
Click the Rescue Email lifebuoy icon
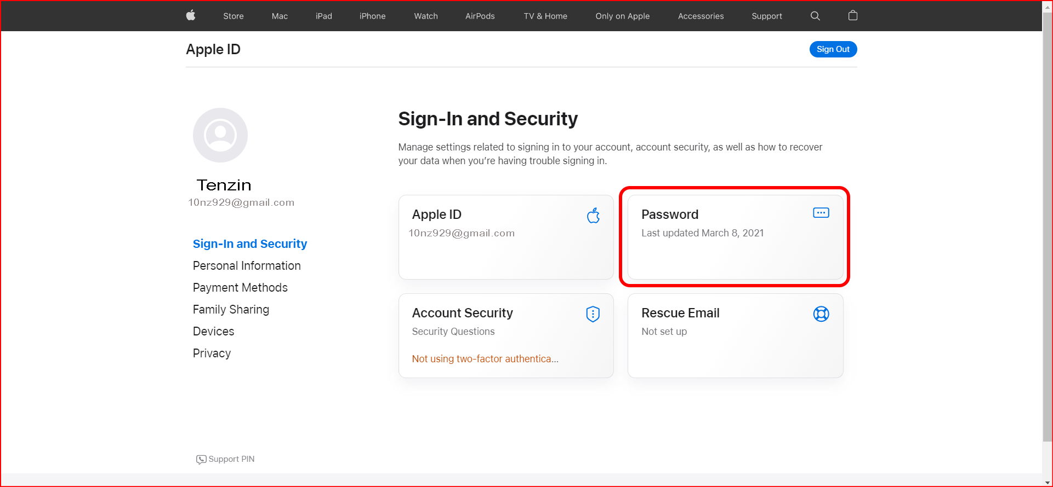click(821, 314)
